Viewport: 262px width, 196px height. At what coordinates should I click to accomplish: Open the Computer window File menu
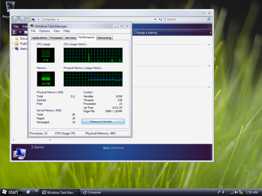(16, 27)
